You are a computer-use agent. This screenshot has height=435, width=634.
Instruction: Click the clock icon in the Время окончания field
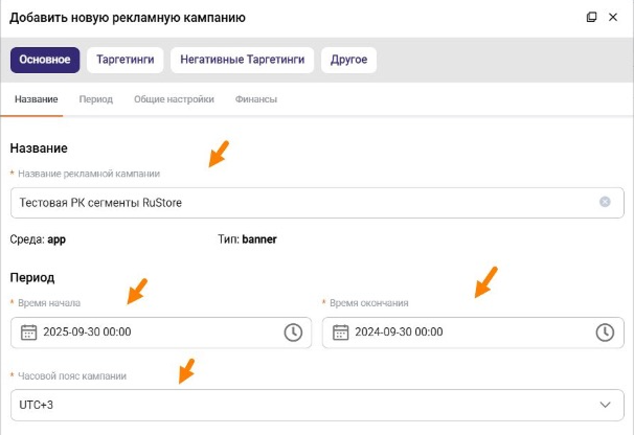(605, 333)
